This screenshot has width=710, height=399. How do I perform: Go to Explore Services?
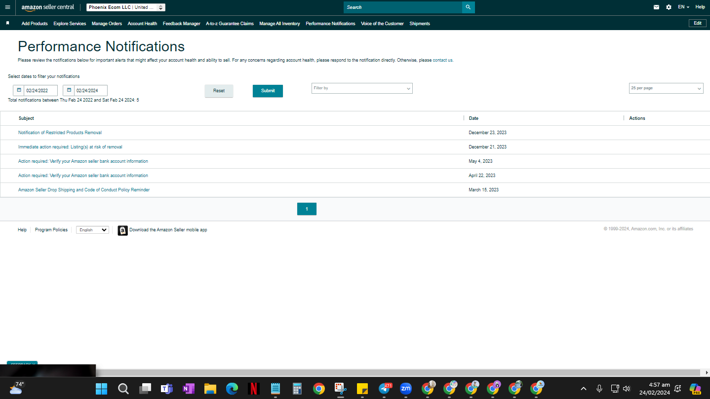70,24
